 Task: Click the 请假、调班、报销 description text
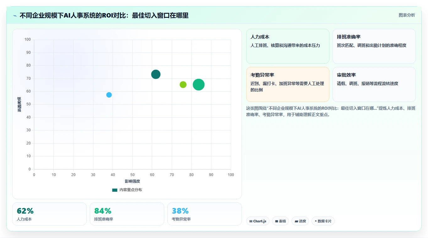(367, 84)
